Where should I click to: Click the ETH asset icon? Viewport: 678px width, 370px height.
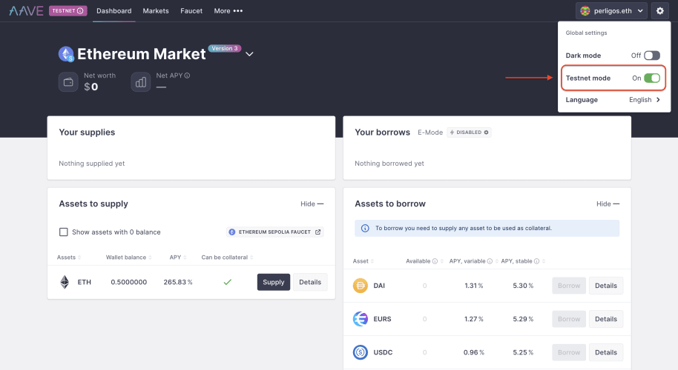(65, 282)
